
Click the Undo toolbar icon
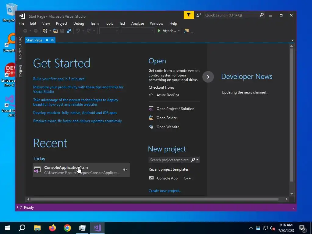point(78,31)
